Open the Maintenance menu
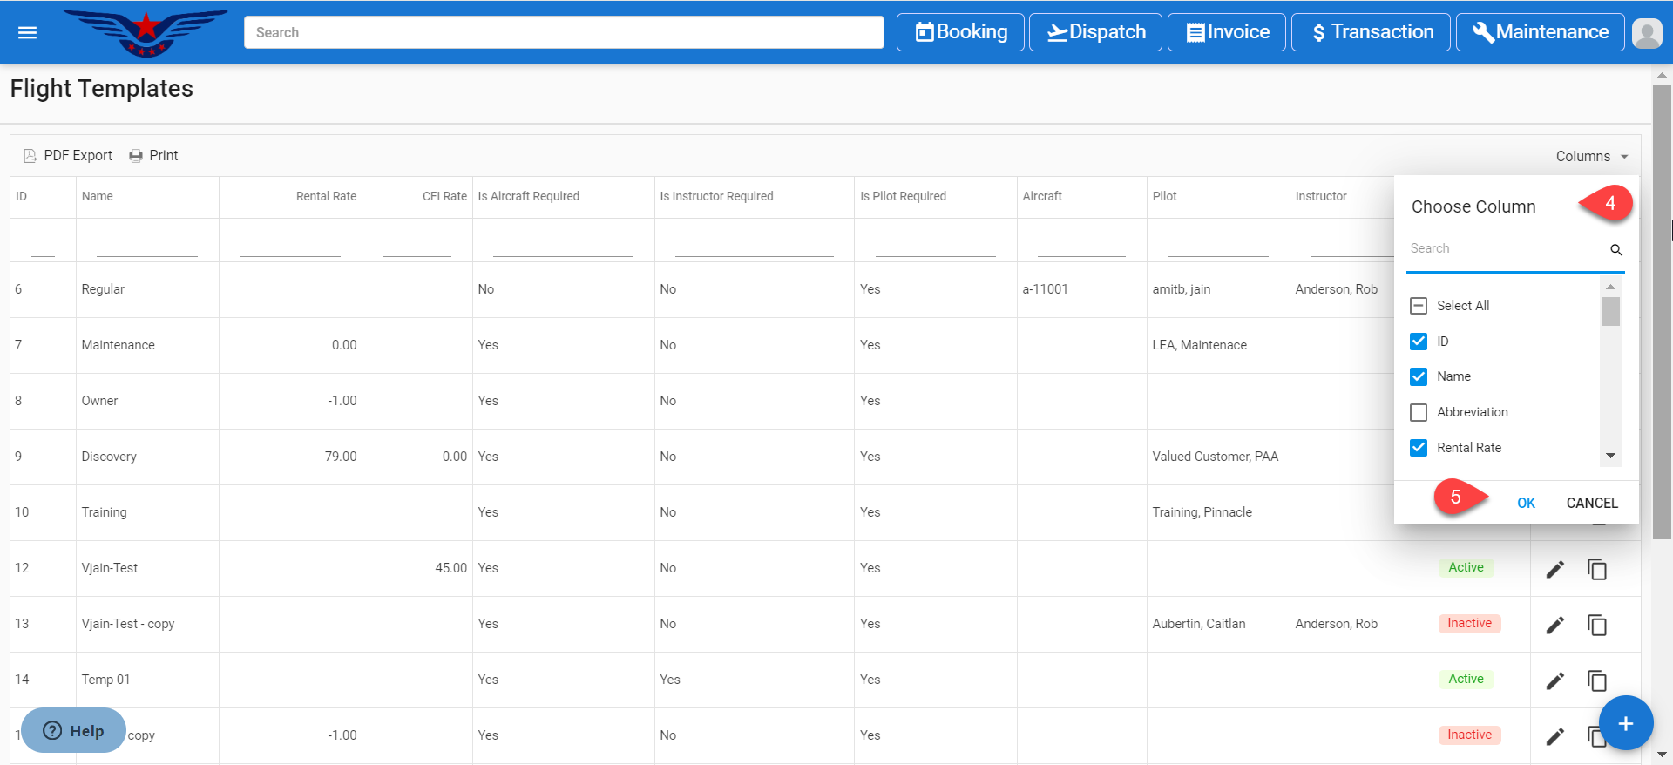Screen dimensions: 1673x765 [1540, 32]
